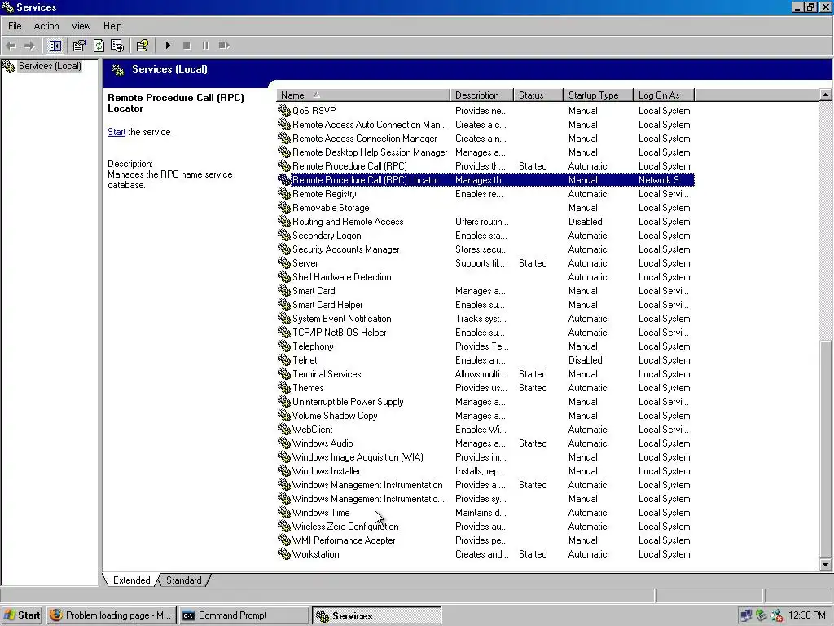Select Wireless Zero Configuration service
This screenshot has width=834, height=626.
485,526
